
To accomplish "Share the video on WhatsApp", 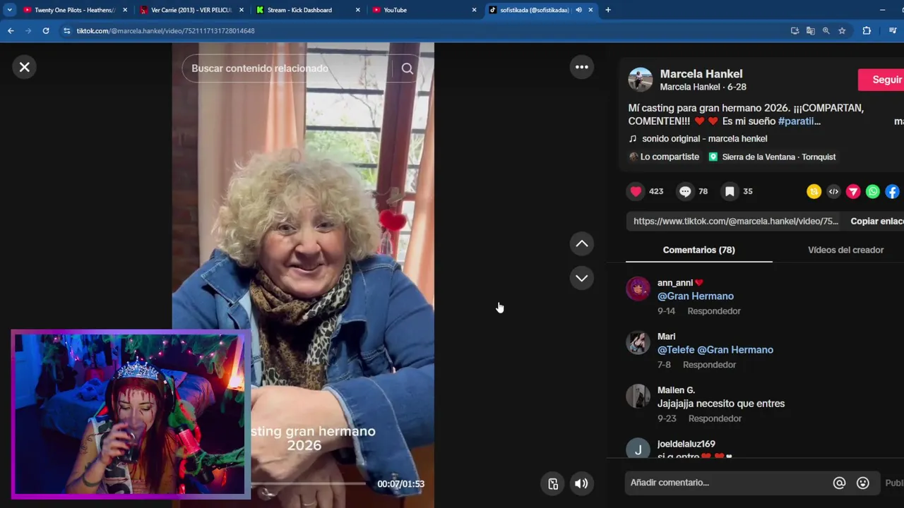I will click(873, 191).
